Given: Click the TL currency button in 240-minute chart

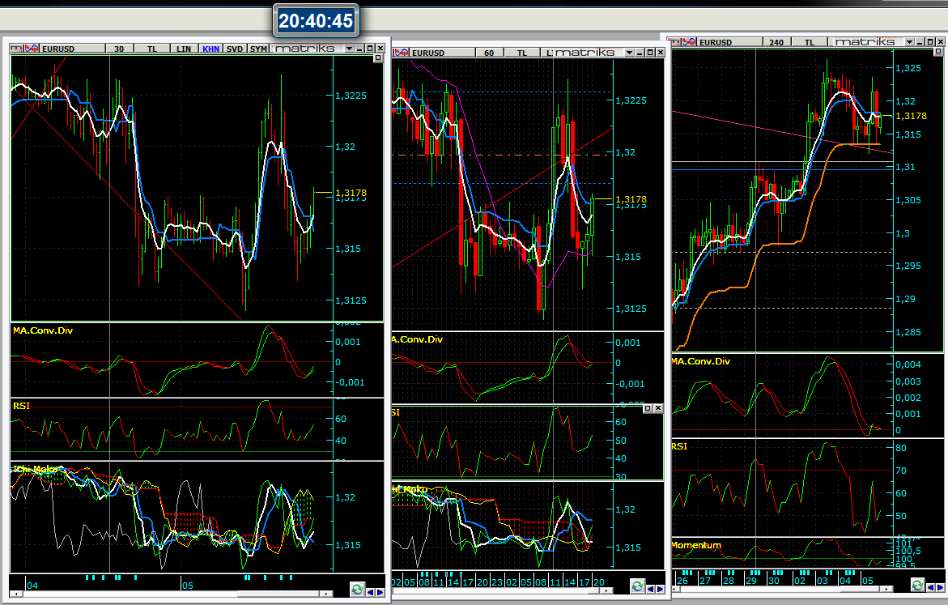Looking at the screenshot, I should pyautogui.click(x=810, y=41).
